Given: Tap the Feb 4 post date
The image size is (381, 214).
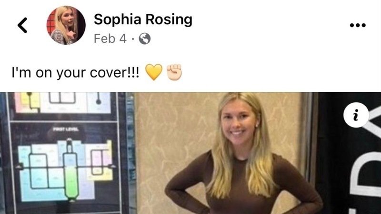Looking at the screenshot, I should 110,39.
